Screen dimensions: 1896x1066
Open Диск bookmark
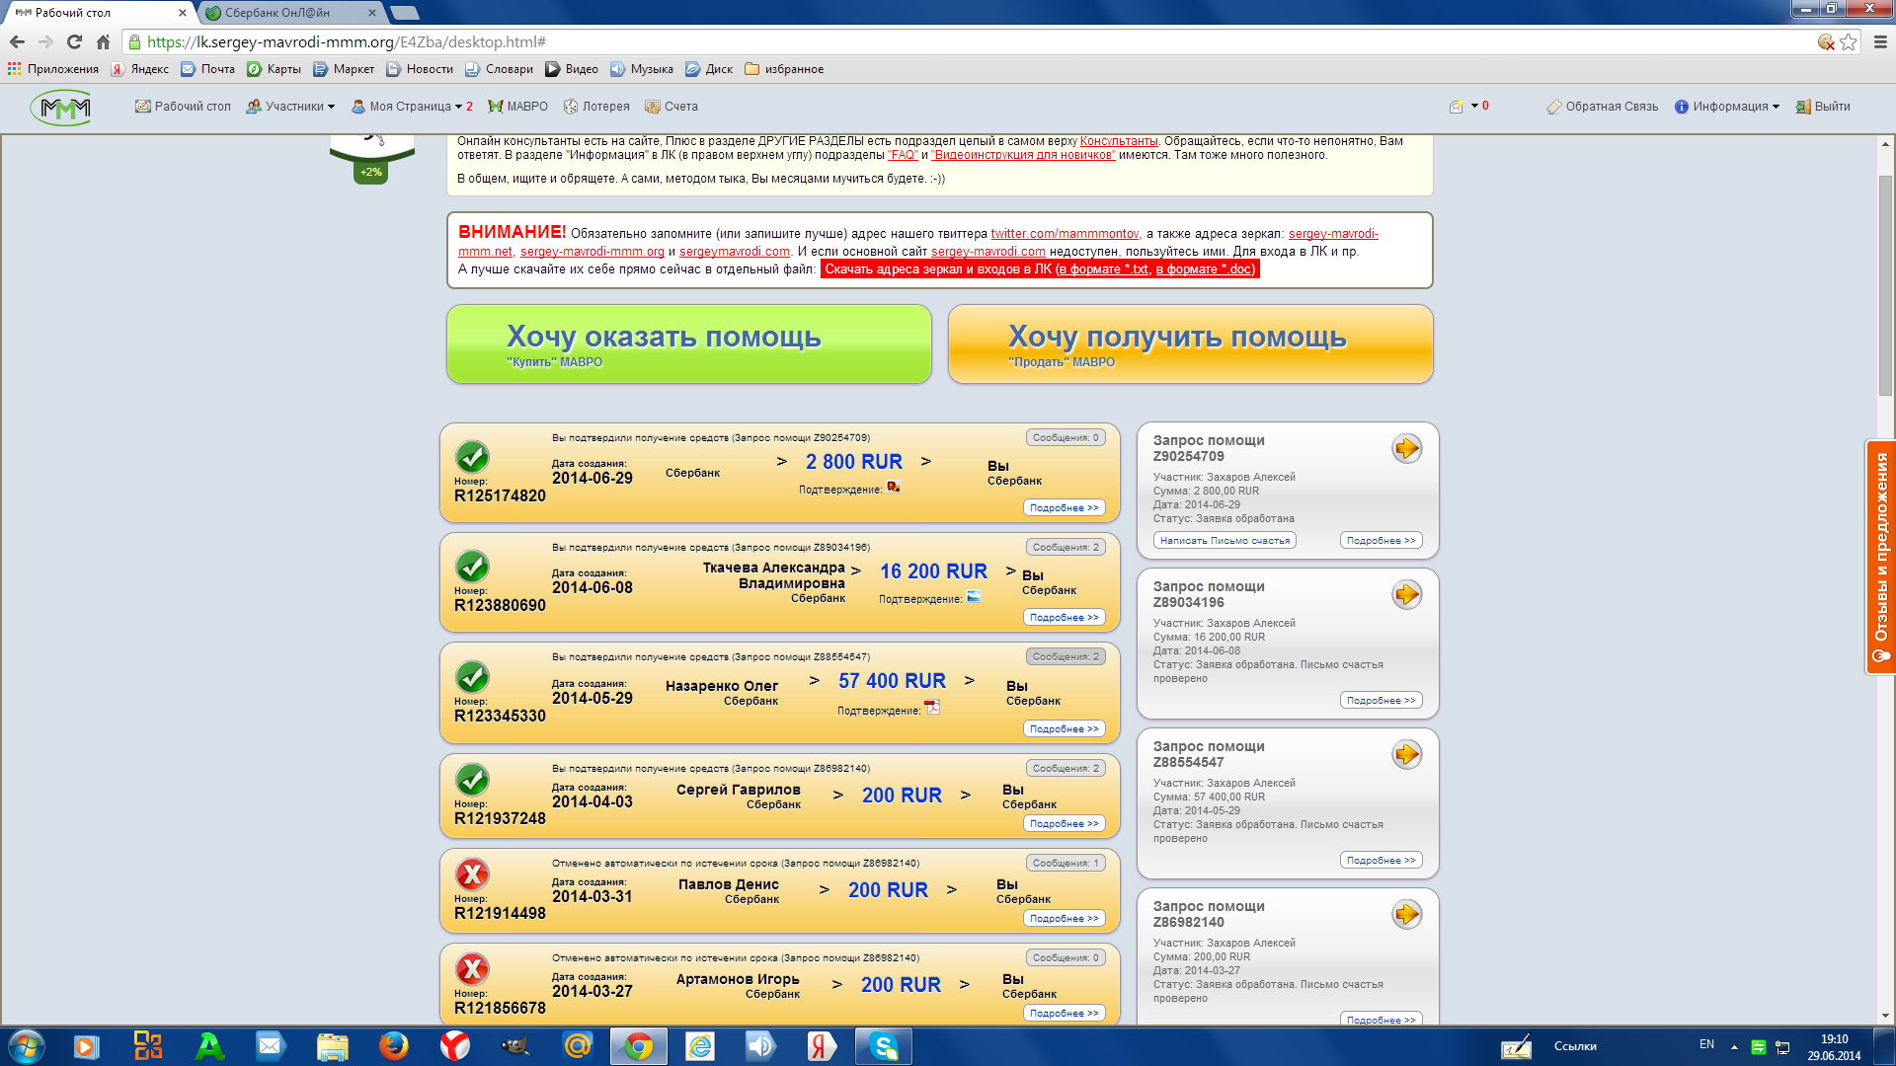pyautogui.click(x=709, y=69)
